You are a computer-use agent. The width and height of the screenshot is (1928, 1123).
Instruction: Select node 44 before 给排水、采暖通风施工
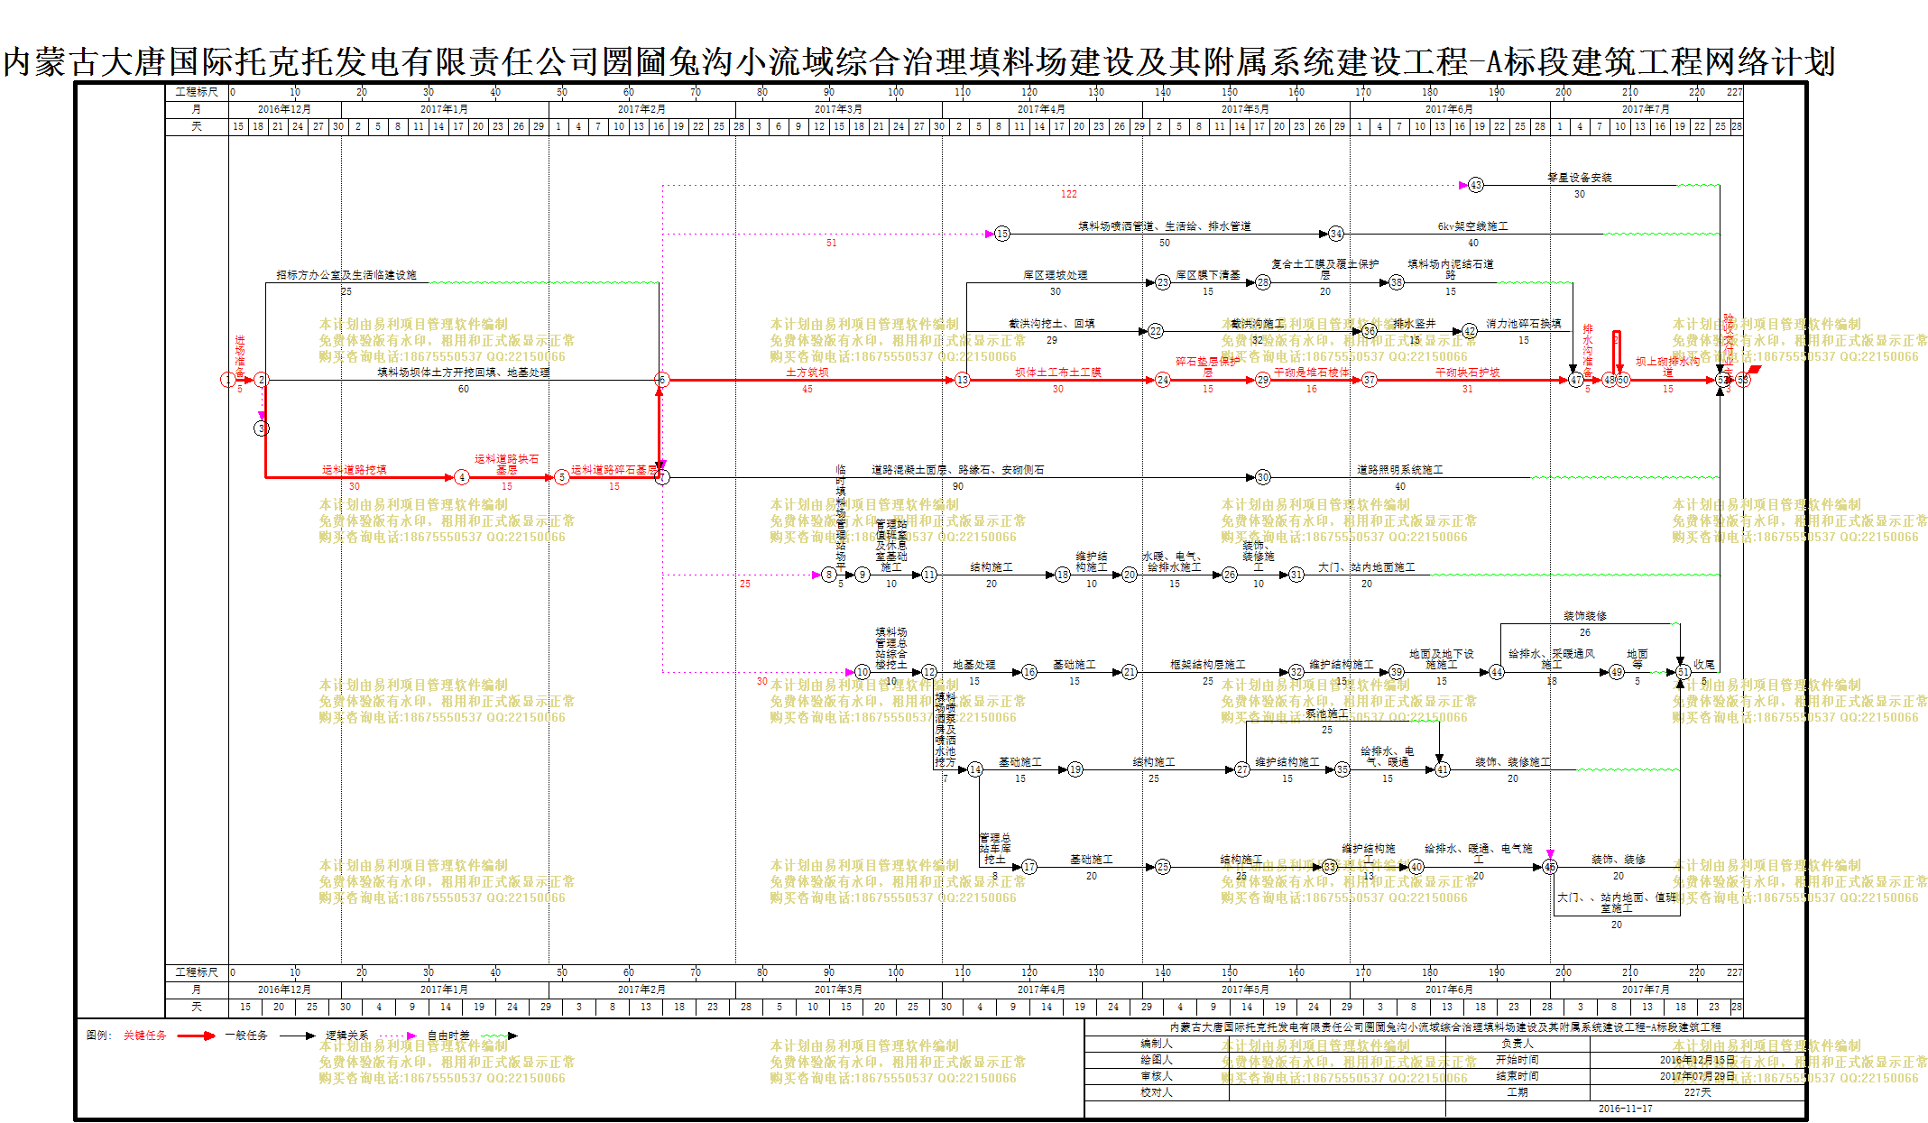click(x=1496, y=672)
